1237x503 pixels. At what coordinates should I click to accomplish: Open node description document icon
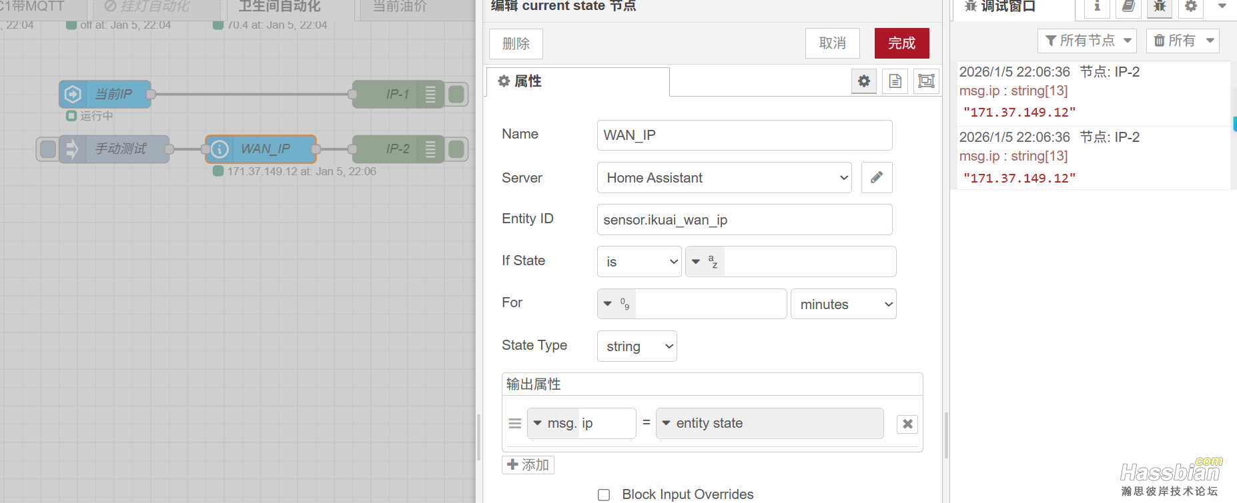pyautogui.click(x=895, y=81)
